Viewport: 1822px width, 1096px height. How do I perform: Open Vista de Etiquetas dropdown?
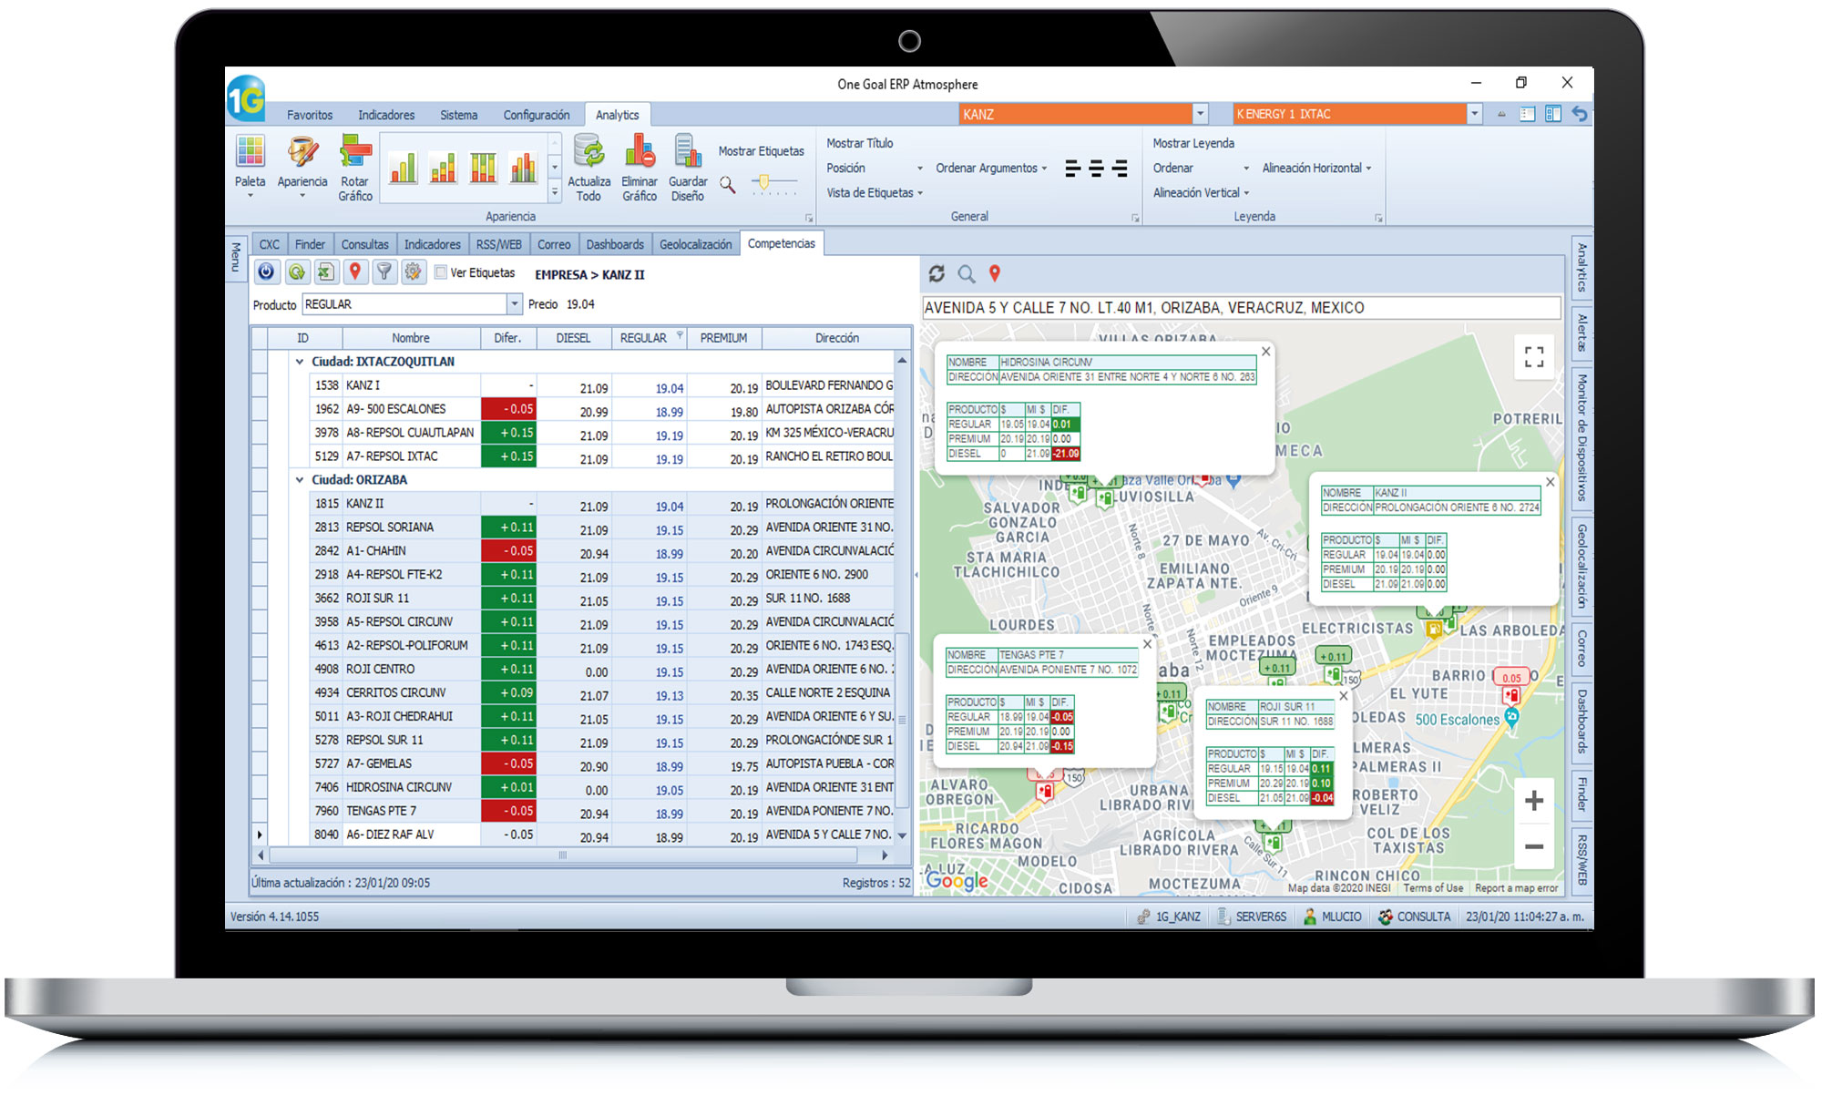[x=875, y=193]
